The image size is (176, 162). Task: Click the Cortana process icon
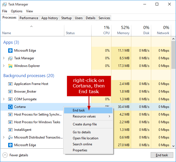(10, 107)
